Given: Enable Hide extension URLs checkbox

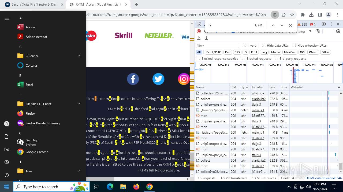Looking at the screenshot, I should tap(294, 45).
